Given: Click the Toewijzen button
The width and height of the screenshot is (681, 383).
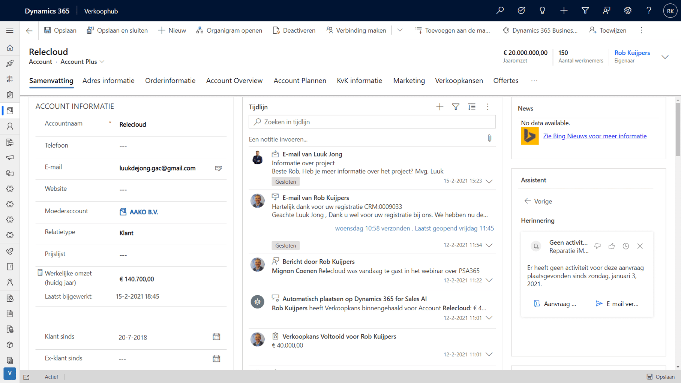Looking at the screenshot, I should [607, 30].
